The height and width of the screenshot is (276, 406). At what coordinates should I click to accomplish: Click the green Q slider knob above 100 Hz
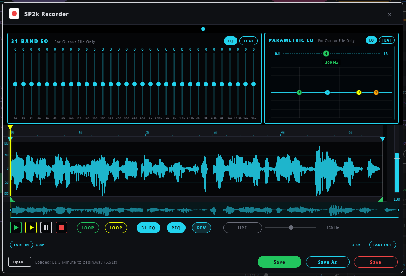(326, 54)
